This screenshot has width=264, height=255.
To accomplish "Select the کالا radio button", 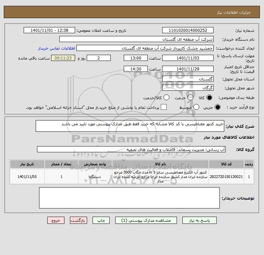I will (x=209, y=98).
